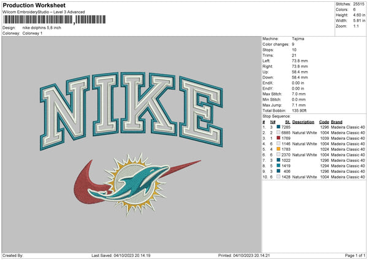Click the 'Right' value 73.8 mm
368x260 pixels.
pyautogui.click(x=300, y=66)
